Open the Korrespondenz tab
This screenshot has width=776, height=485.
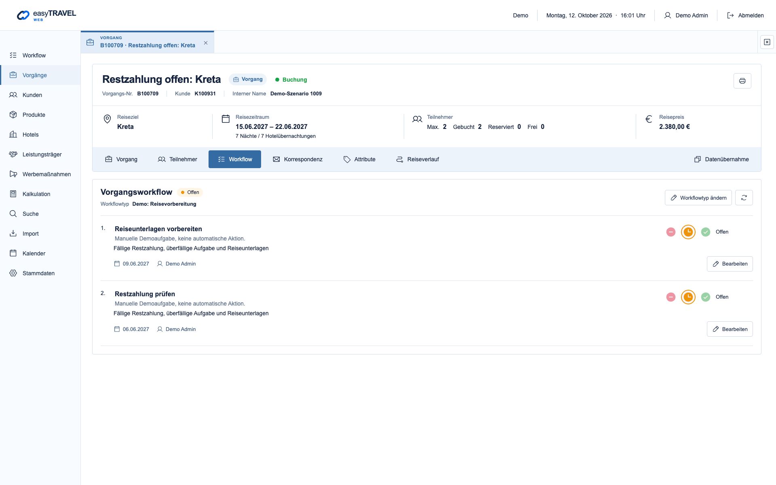coord(297,159)
